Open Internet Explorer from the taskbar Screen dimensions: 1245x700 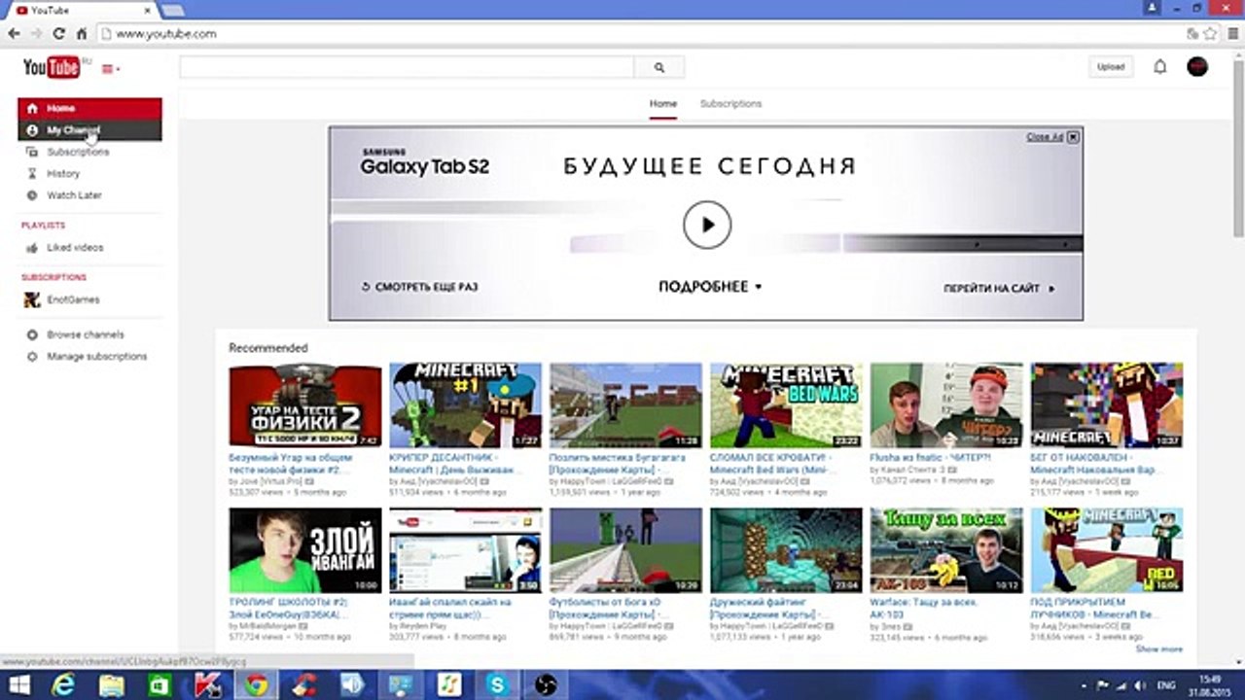coord(65,685)
